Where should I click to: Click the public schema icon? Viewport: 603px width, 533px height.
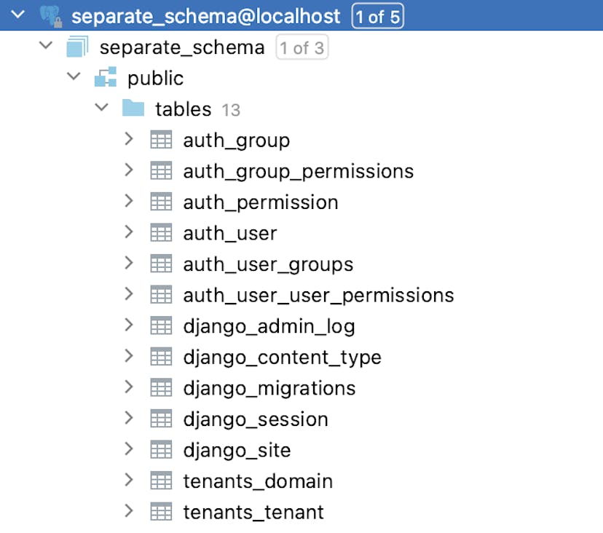point(106,77)
